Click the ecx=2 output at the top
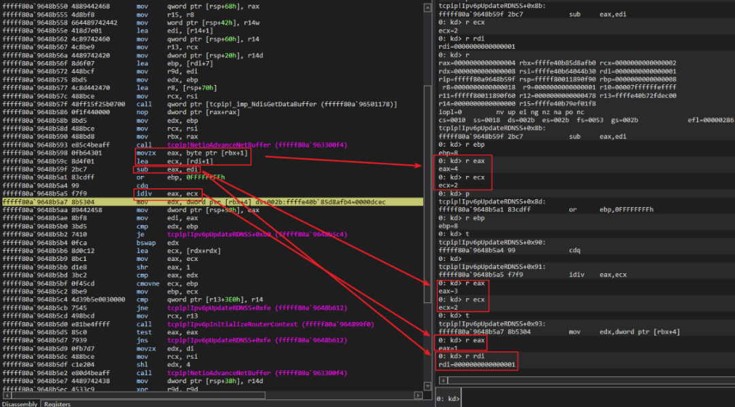 pos(448,31)
